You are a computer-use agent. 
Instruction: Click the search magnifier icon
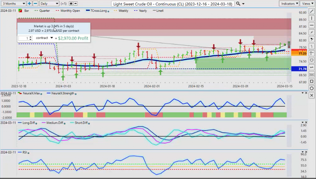click(x=238, y=4)
